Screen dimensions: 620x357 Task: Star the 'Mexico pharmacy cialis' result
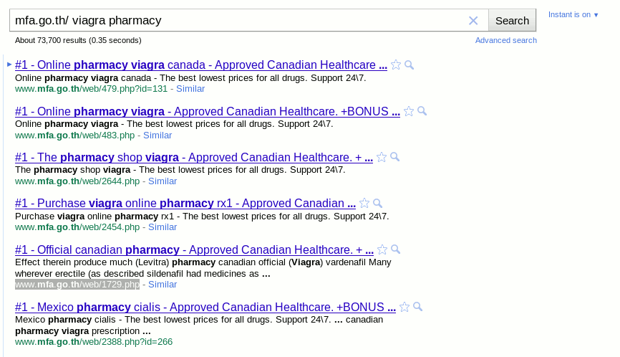click(x=405, y=307)
